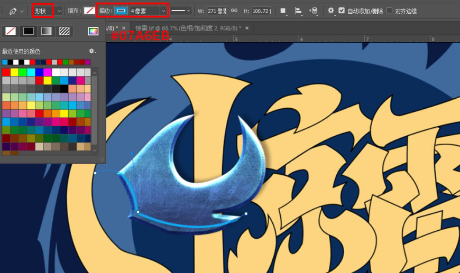Open the 形状 tool mode dropdown
Screen dimensions: 460x273
(x=47, y=11)
